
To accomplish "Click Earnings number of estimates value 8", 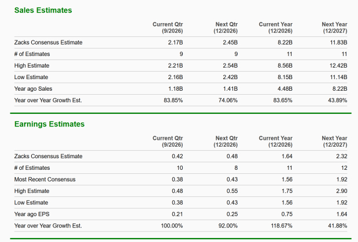I will pos(236,168).
